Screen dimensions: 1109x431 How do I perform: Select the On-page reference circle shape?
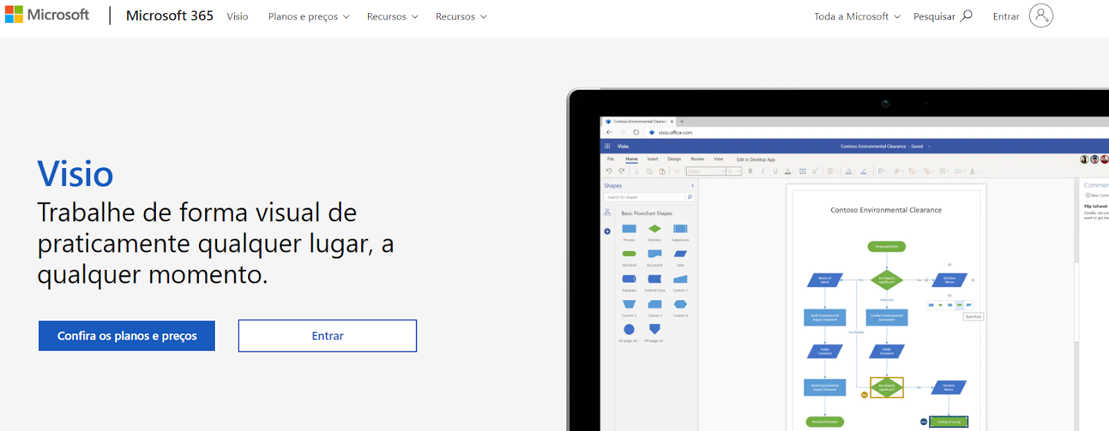point(629,329)
